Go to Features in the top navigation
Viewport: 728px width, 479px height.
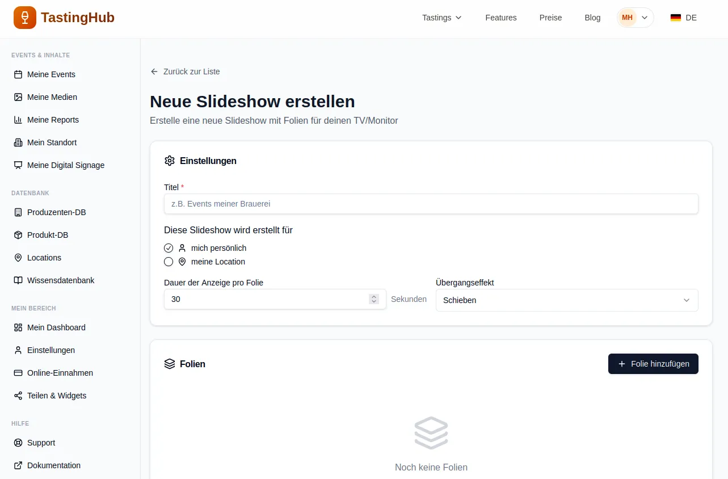click(500, 18)
